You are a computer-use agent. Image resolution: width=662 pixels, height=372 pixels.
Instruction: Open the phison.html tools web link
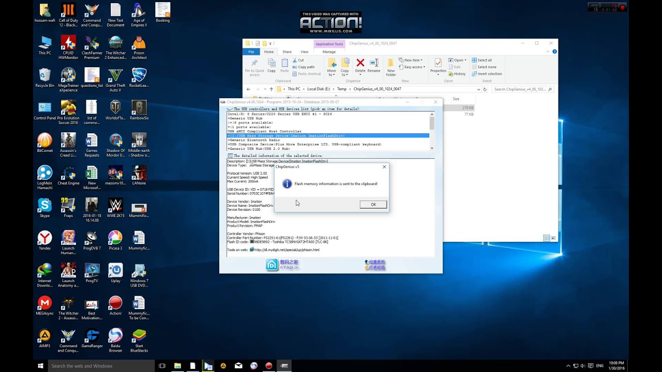tap(287, 250)
